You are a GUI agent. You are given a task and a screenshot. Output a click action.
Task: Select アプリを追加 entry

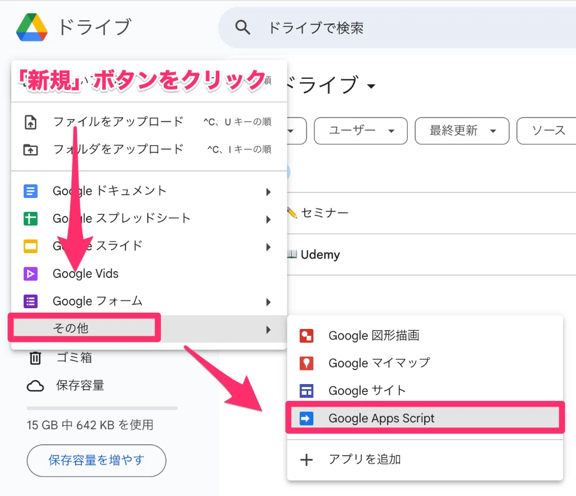click(425, 459)
